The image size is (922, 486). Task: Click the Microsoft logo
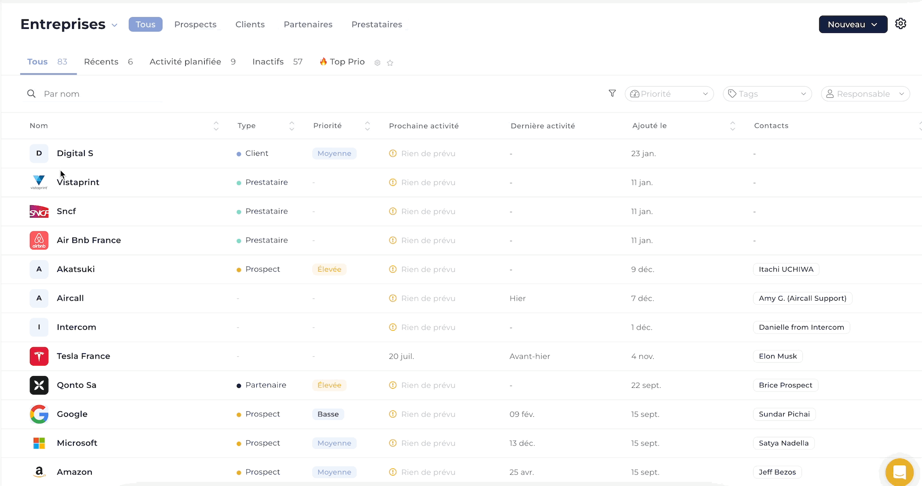(x=39, y=443)
